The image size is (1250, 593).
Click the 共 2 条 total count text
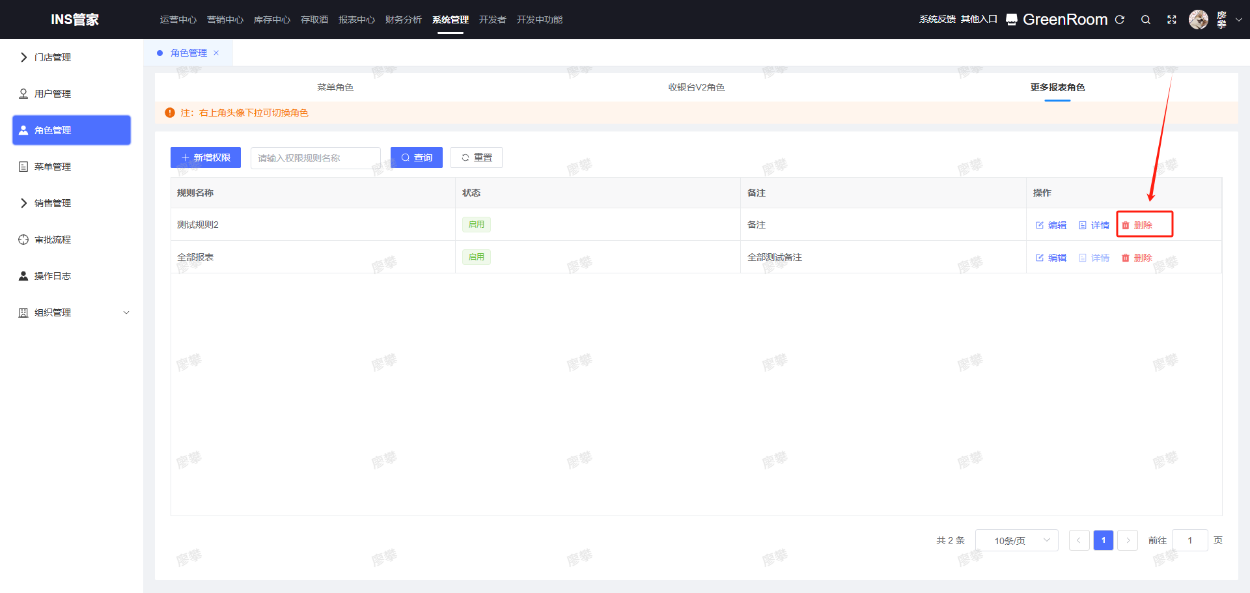tap(951, 540)
